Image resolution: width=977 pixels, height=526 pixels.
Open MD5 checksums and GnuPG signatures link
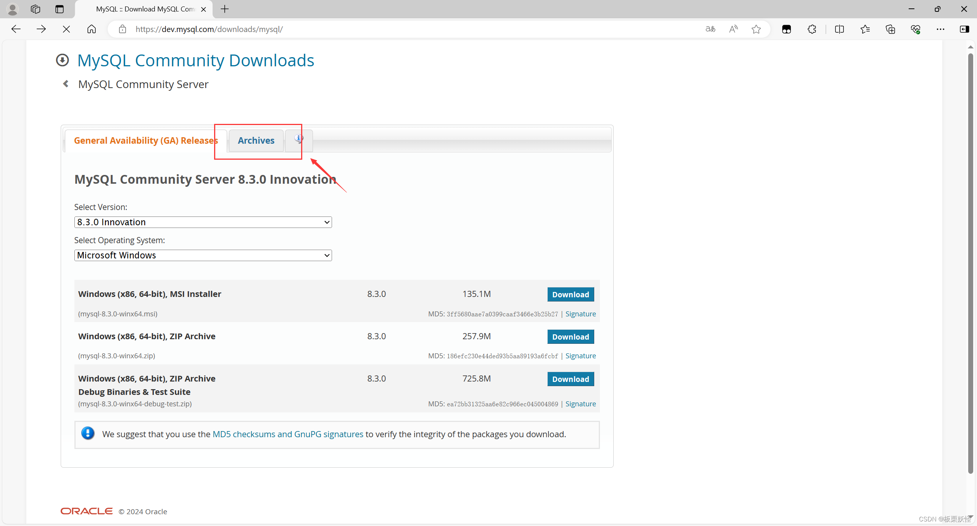click(x=288, y=434)
